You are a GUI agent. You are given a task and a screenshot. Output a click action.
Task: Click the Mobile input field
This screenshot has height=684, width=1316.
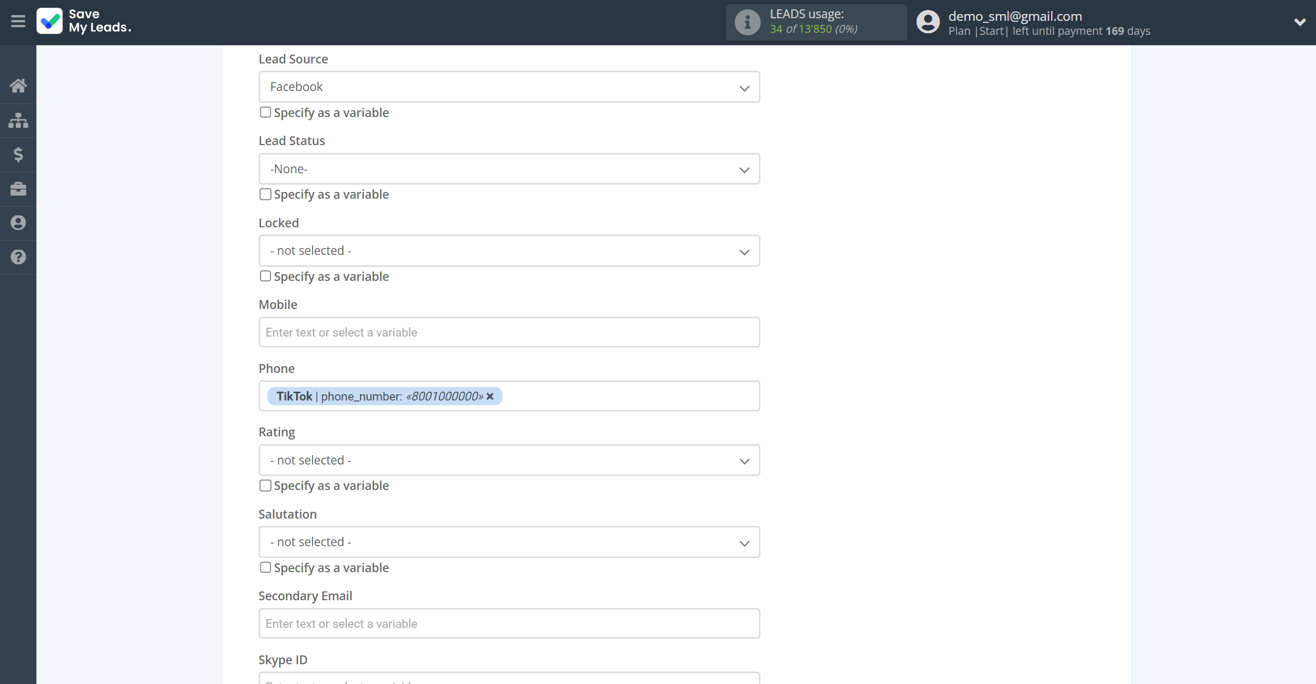509,332
